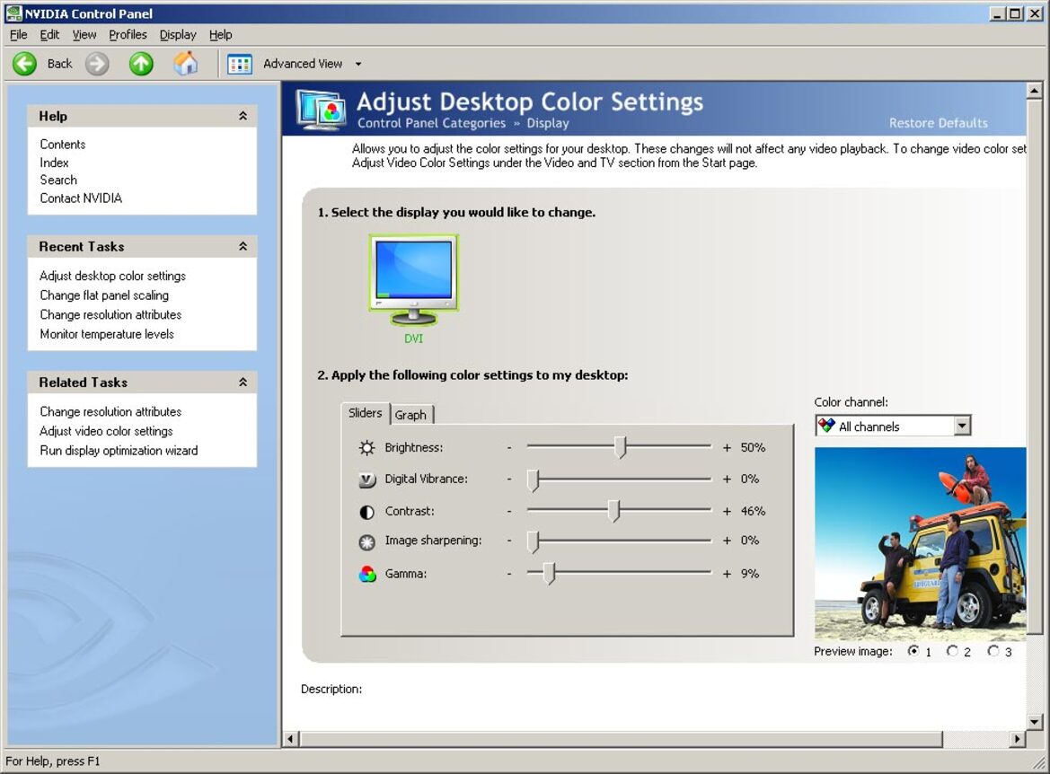
Task: Open Adjust video color settings task
Action: pyautogui.click(x=107, y=431)
